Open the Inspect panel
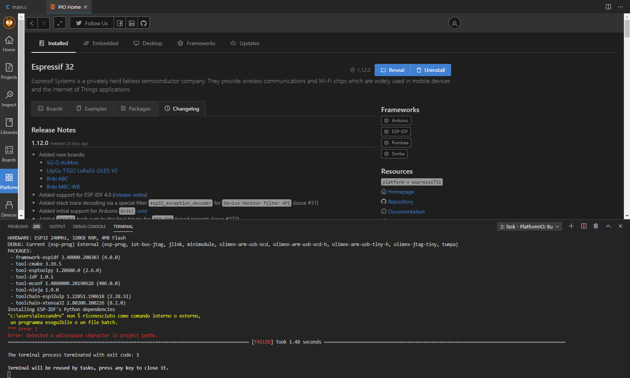The width and height of the screenshot is (630, 378). pyautogui.click(x=9, y=98)
